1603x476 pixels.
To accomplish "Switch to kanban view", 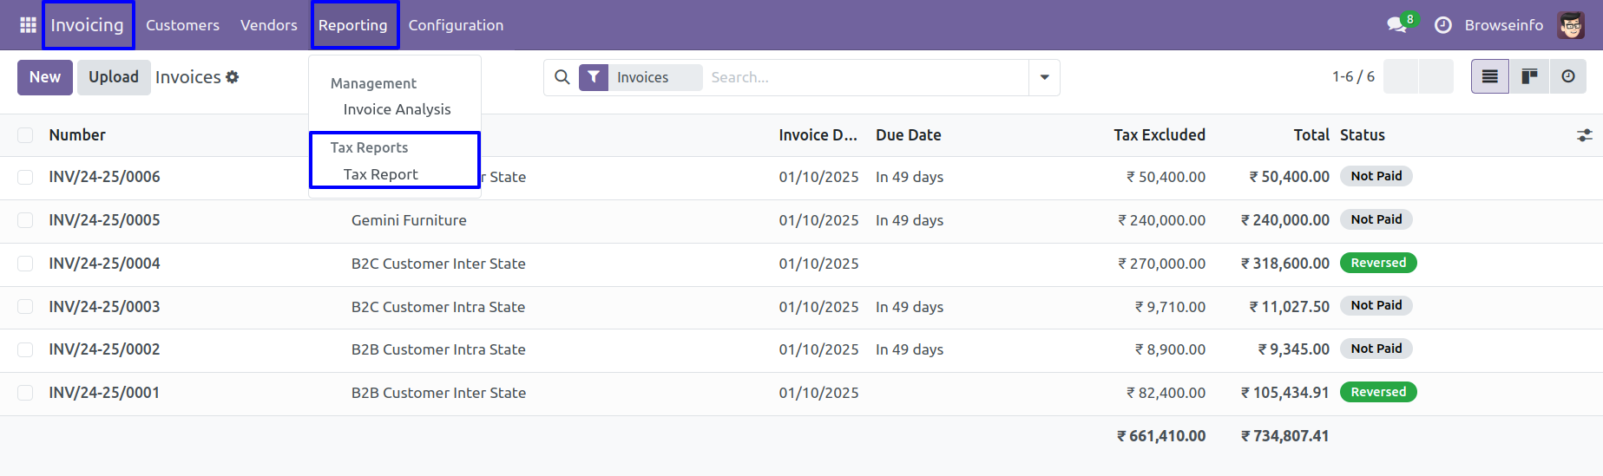I will tap(1529, 77).
